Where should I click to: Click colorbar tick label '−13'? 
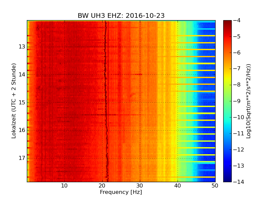click(239, 166)
